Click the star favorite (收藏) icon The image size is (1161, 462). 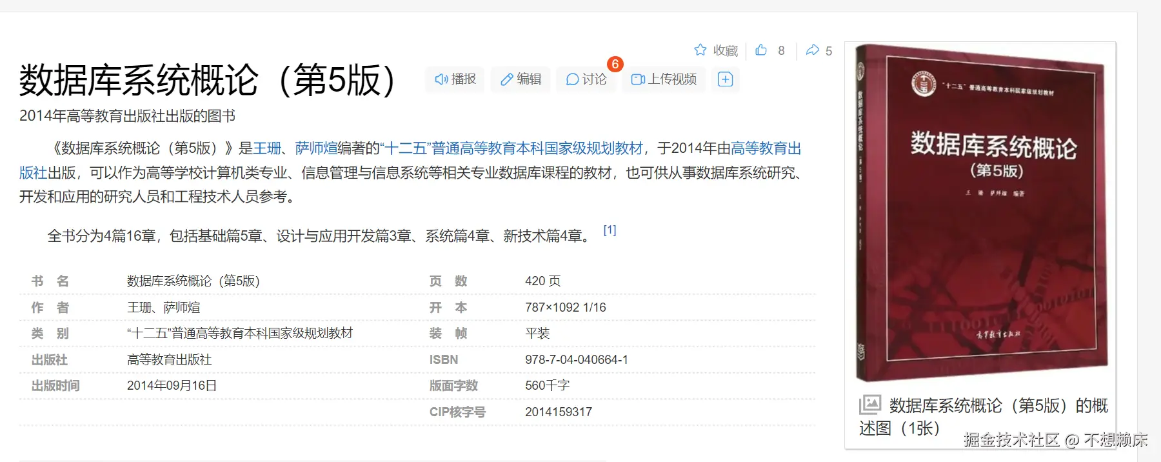(700, 50)
